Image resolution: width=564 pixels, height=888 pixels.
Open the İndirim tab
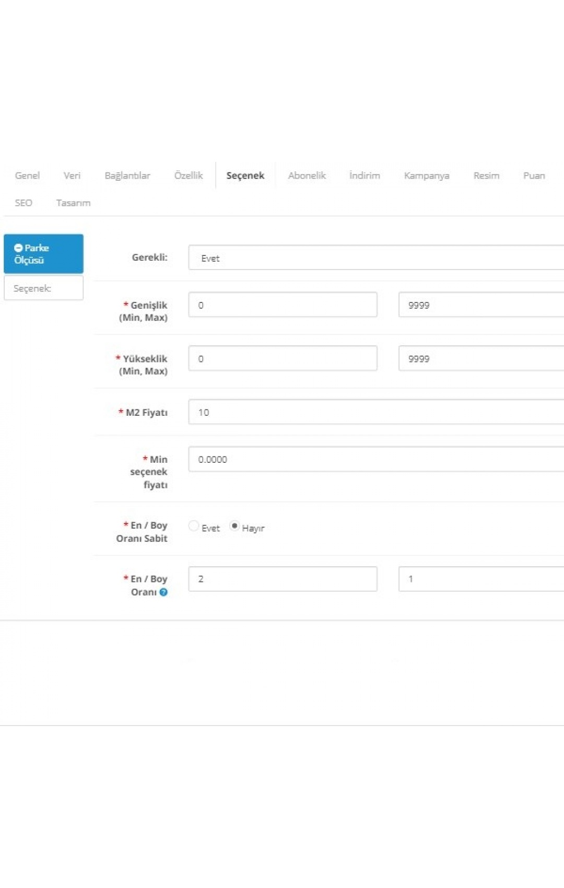coord(365,176)
